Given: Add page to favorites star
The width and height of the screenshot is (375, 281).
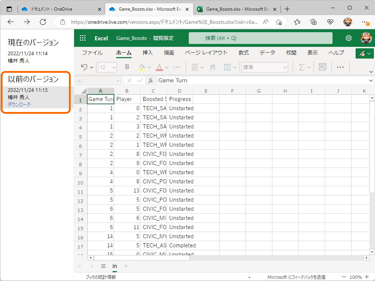Looking at the screenshot, I should pos(279,22).
